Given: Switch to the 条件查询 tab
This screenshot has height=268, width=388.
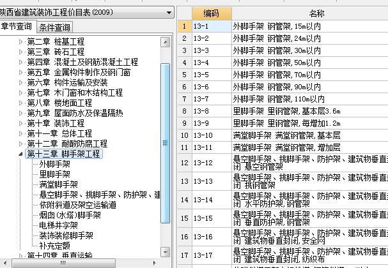Looking at the screenshot, I should [55, 27].
